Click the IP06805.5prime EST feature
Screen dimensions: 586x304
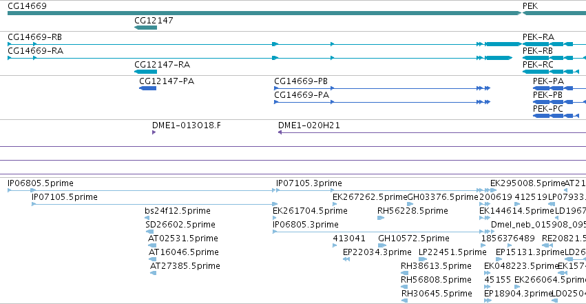[141, 190]
